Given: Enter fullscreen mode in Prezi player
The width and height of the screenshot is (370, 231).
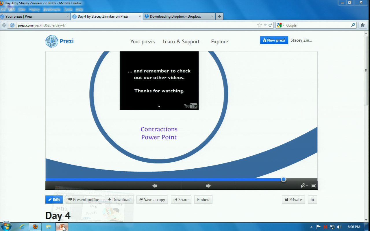Looking at the screenshot, I should [x=313, y=186].
